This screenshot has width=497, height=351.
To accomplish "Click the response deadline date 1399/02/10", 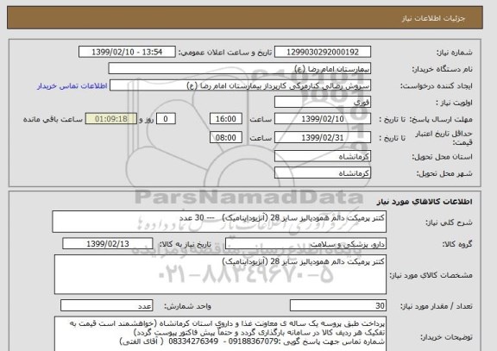I will coord(323,119).
